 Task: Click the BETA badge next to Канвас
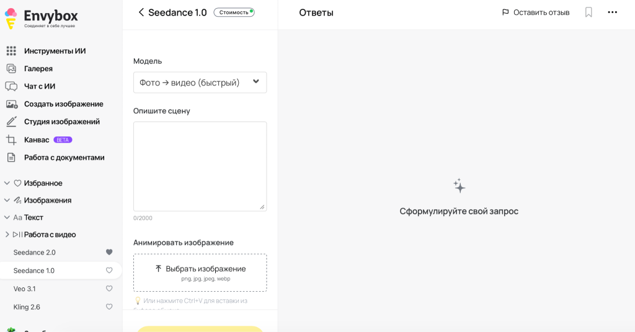63,140
